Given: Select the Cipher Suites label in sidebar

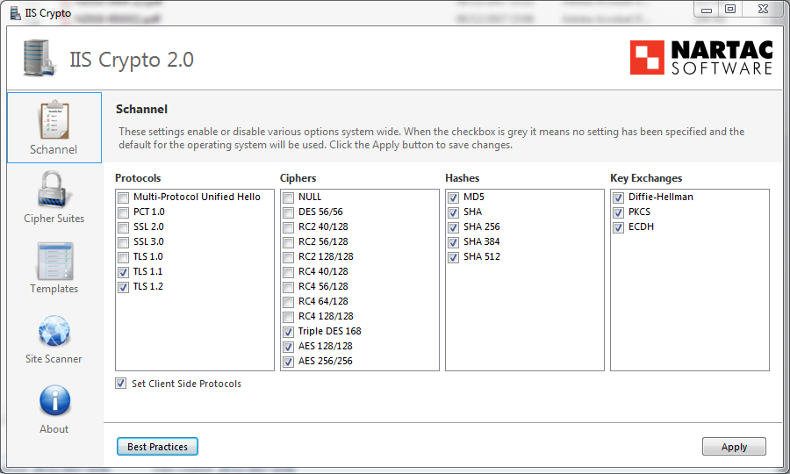Looking at the screenshot, I should click(54, 219).
